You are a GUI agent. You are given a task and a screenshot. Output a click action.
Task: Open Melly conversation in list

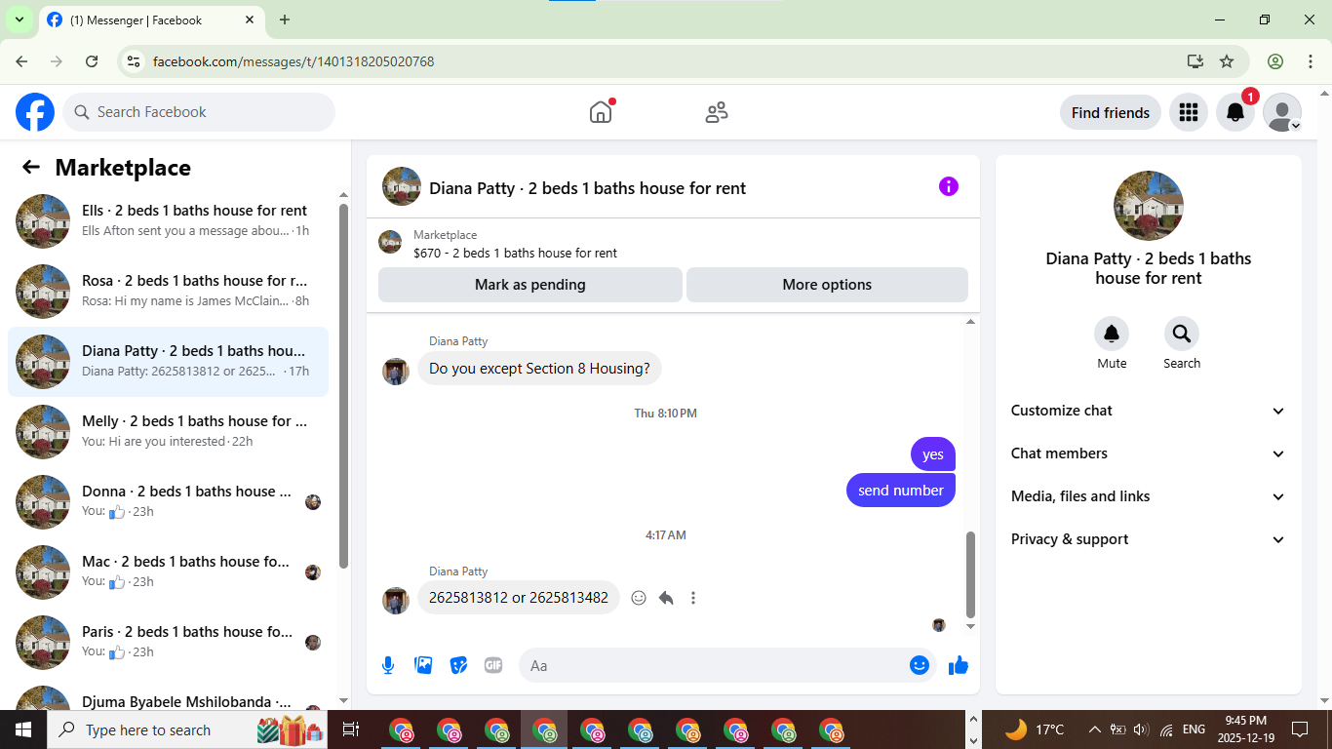coord(168,432)
